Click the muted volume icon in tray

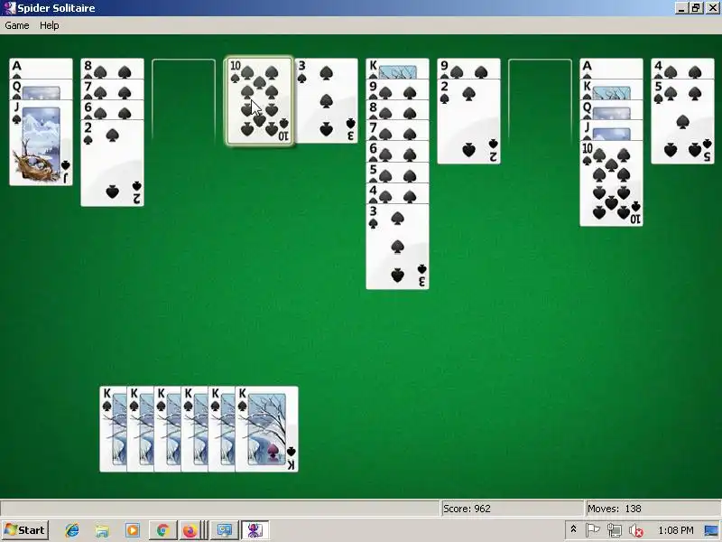(x=636, y=530)
